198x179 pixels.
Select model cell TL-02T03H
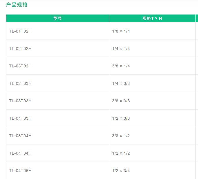pyautogui.click(x=58, y=83)
